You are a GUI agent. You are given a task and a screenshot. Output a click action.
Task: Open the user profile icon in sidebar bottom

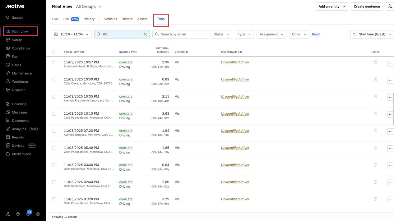(x=38, y=214)
